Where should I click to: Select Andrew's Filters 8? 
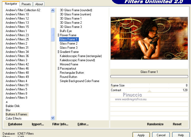(16, 94)
